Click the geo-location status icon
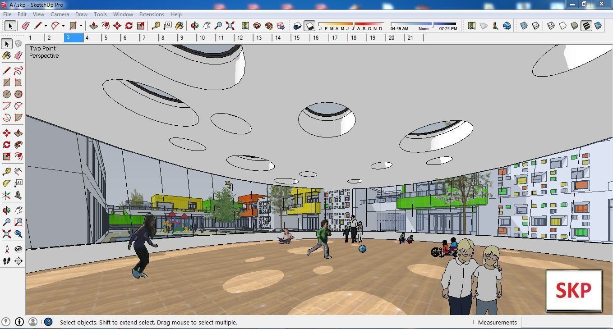The height and width of the screenshot is (329, 613). (6, 322)
